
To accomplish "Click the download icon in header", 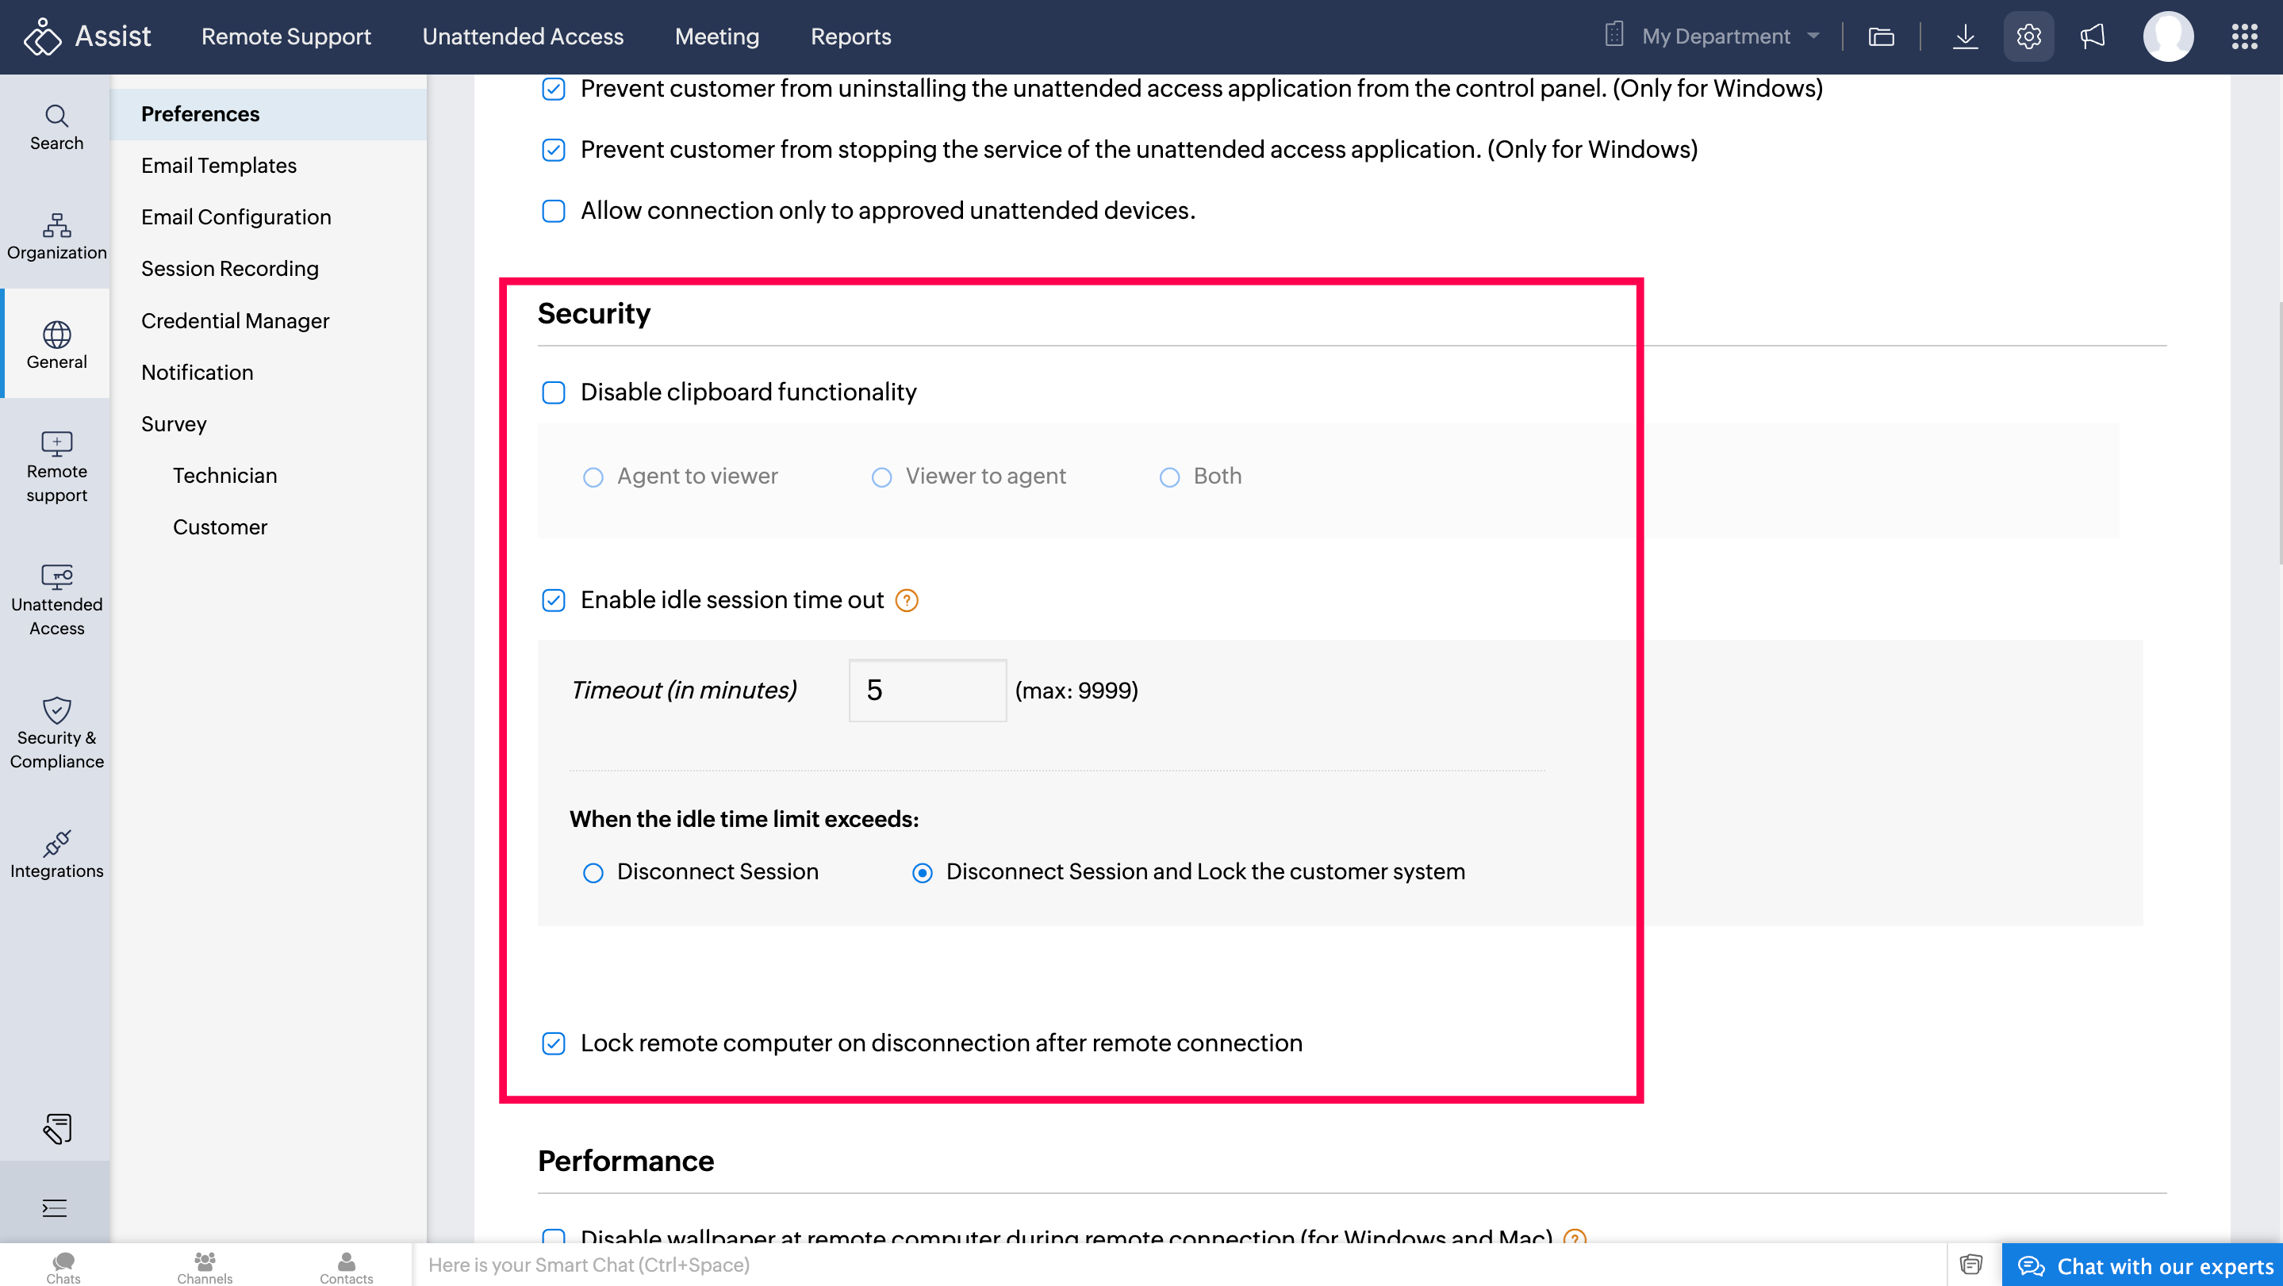I will pyautogui.click(x=1965, y=36).
